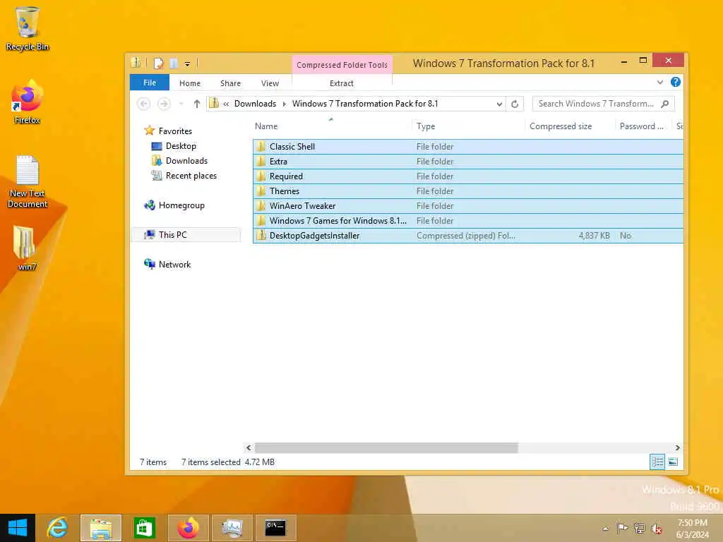
Task: Switch to the Share ribbon tab
Action: tap(231, 83)
